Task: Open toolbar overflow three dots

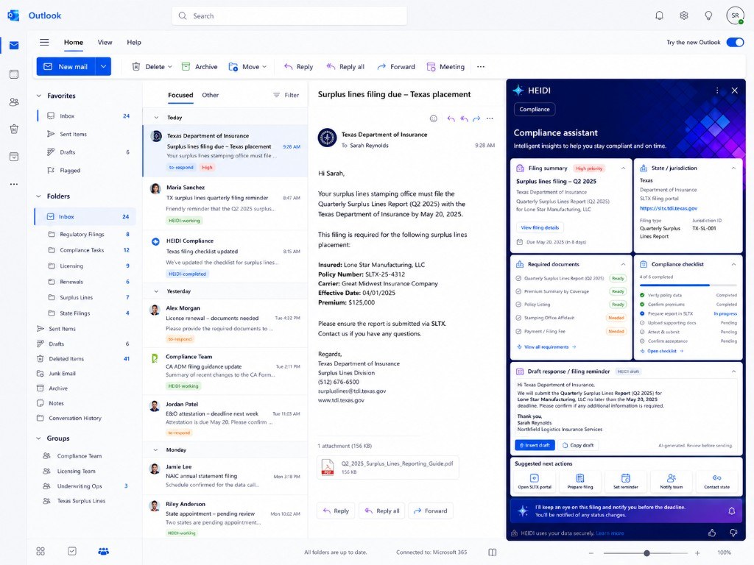Action: (480, 67)
